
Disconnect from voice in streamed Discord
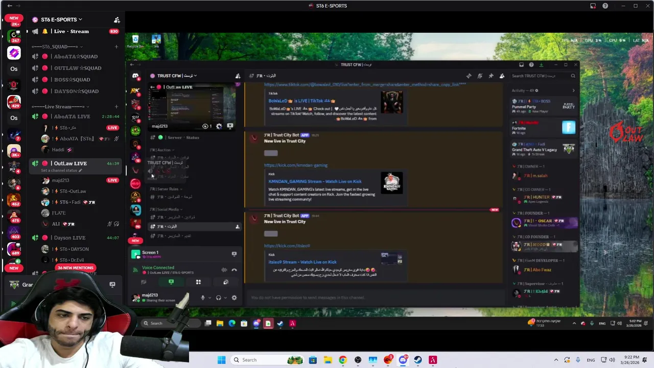tap(234, 270)
